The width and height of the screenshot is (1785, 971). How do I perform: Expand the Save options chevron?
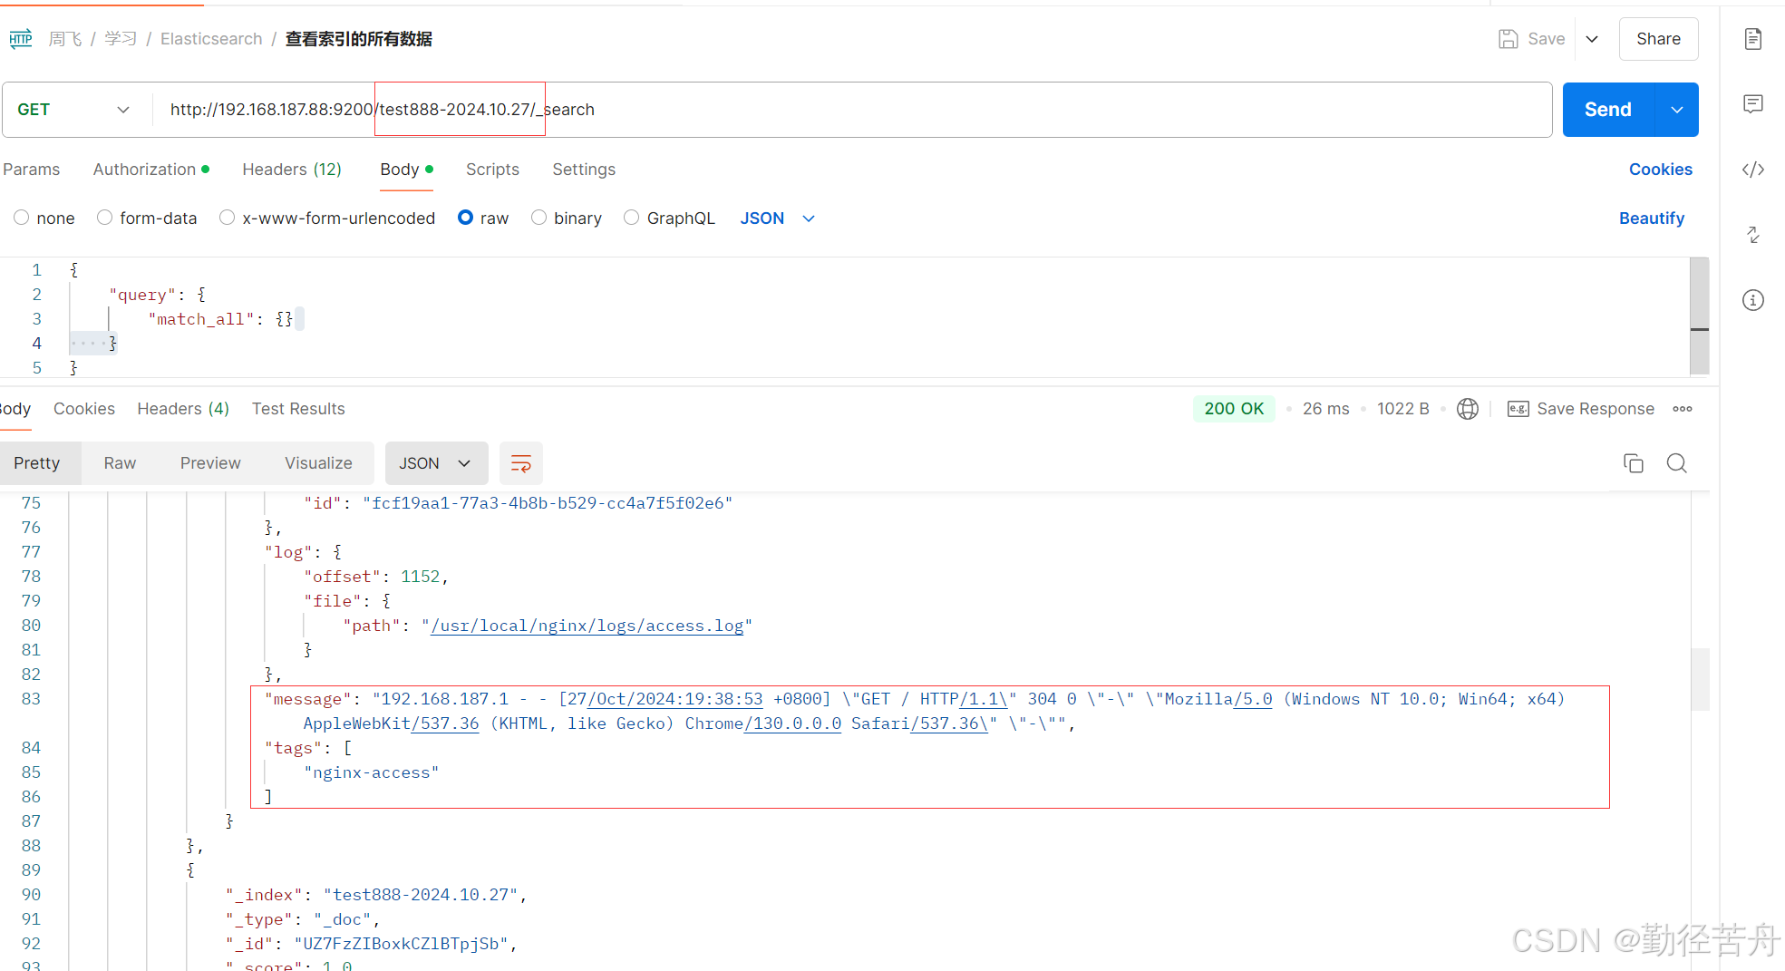pos(1592,39)
